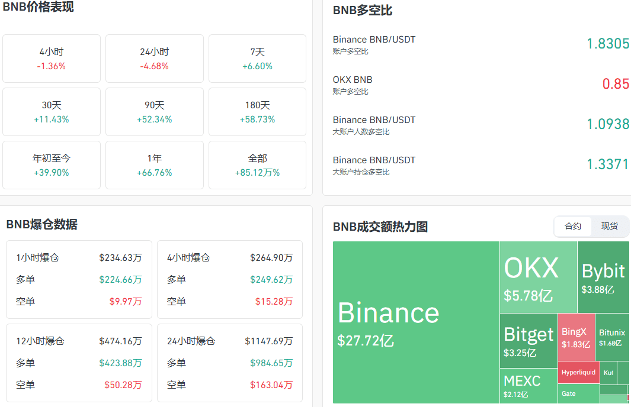Click 4小时 多单 value $249.62万
Screen dimensions: 631x407
[x=271, y=280]
